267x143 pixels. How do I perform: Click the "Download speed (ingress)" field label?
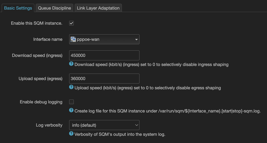click(37, 56)
